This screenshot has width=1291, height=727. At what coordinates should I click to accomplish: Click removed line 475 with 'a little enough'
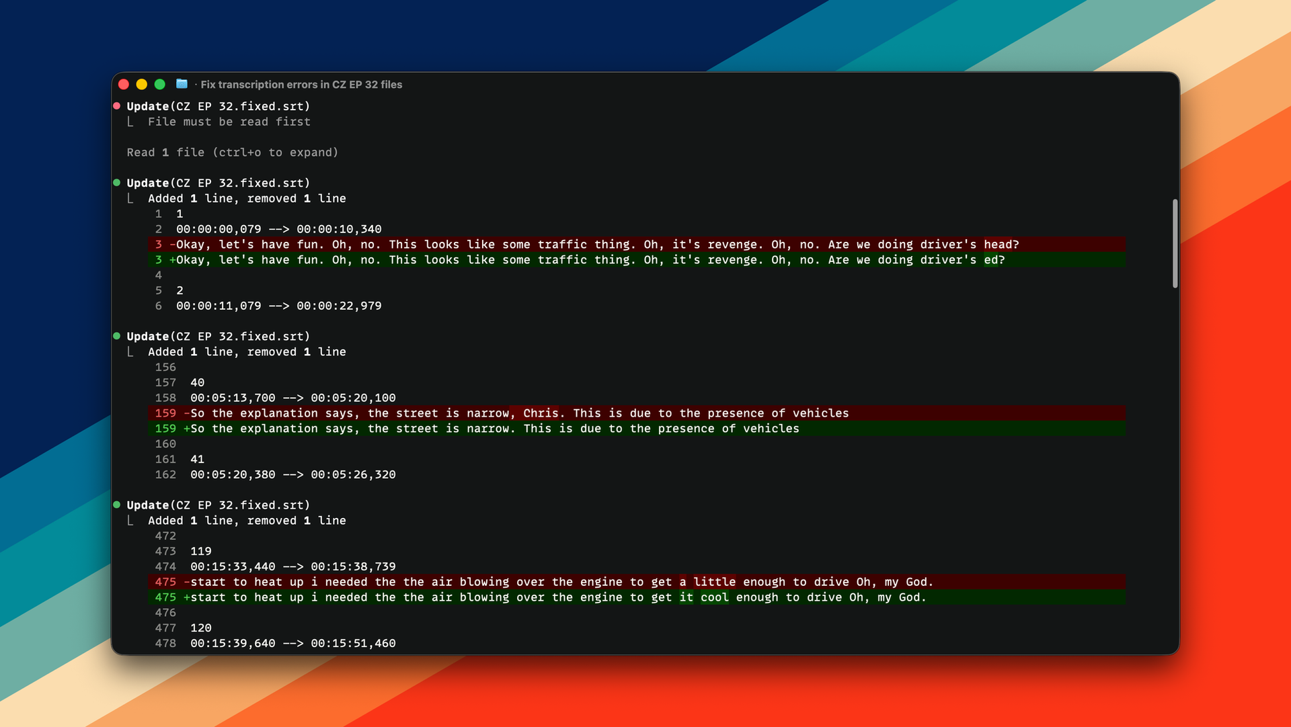tap(561, 582)
